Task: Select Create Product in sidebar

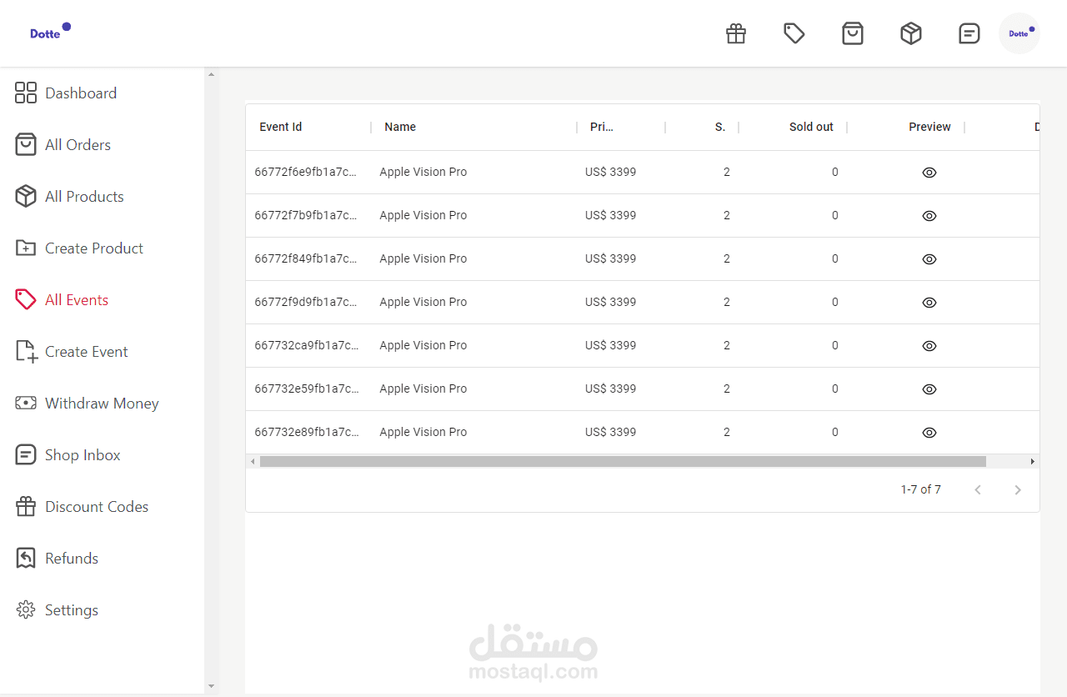Action: (x=94, y=248)
